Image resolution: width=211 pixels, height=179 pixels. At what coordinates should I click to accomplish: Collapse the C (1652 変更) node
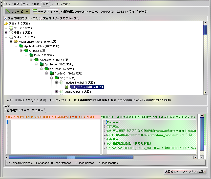(21, 51)
